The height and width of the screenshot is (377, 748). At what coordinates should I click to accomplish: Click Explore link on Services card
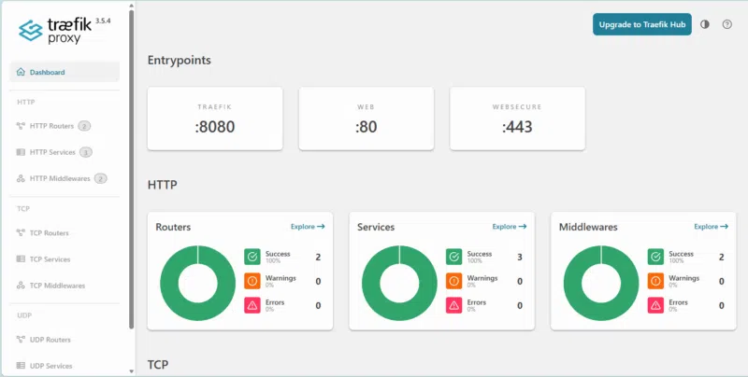click(510, 227)
